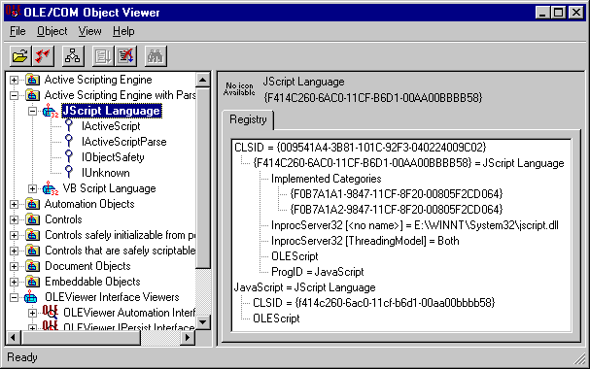Click the toolbar icon with red X

pyautogui.click(x=125, y=56)
